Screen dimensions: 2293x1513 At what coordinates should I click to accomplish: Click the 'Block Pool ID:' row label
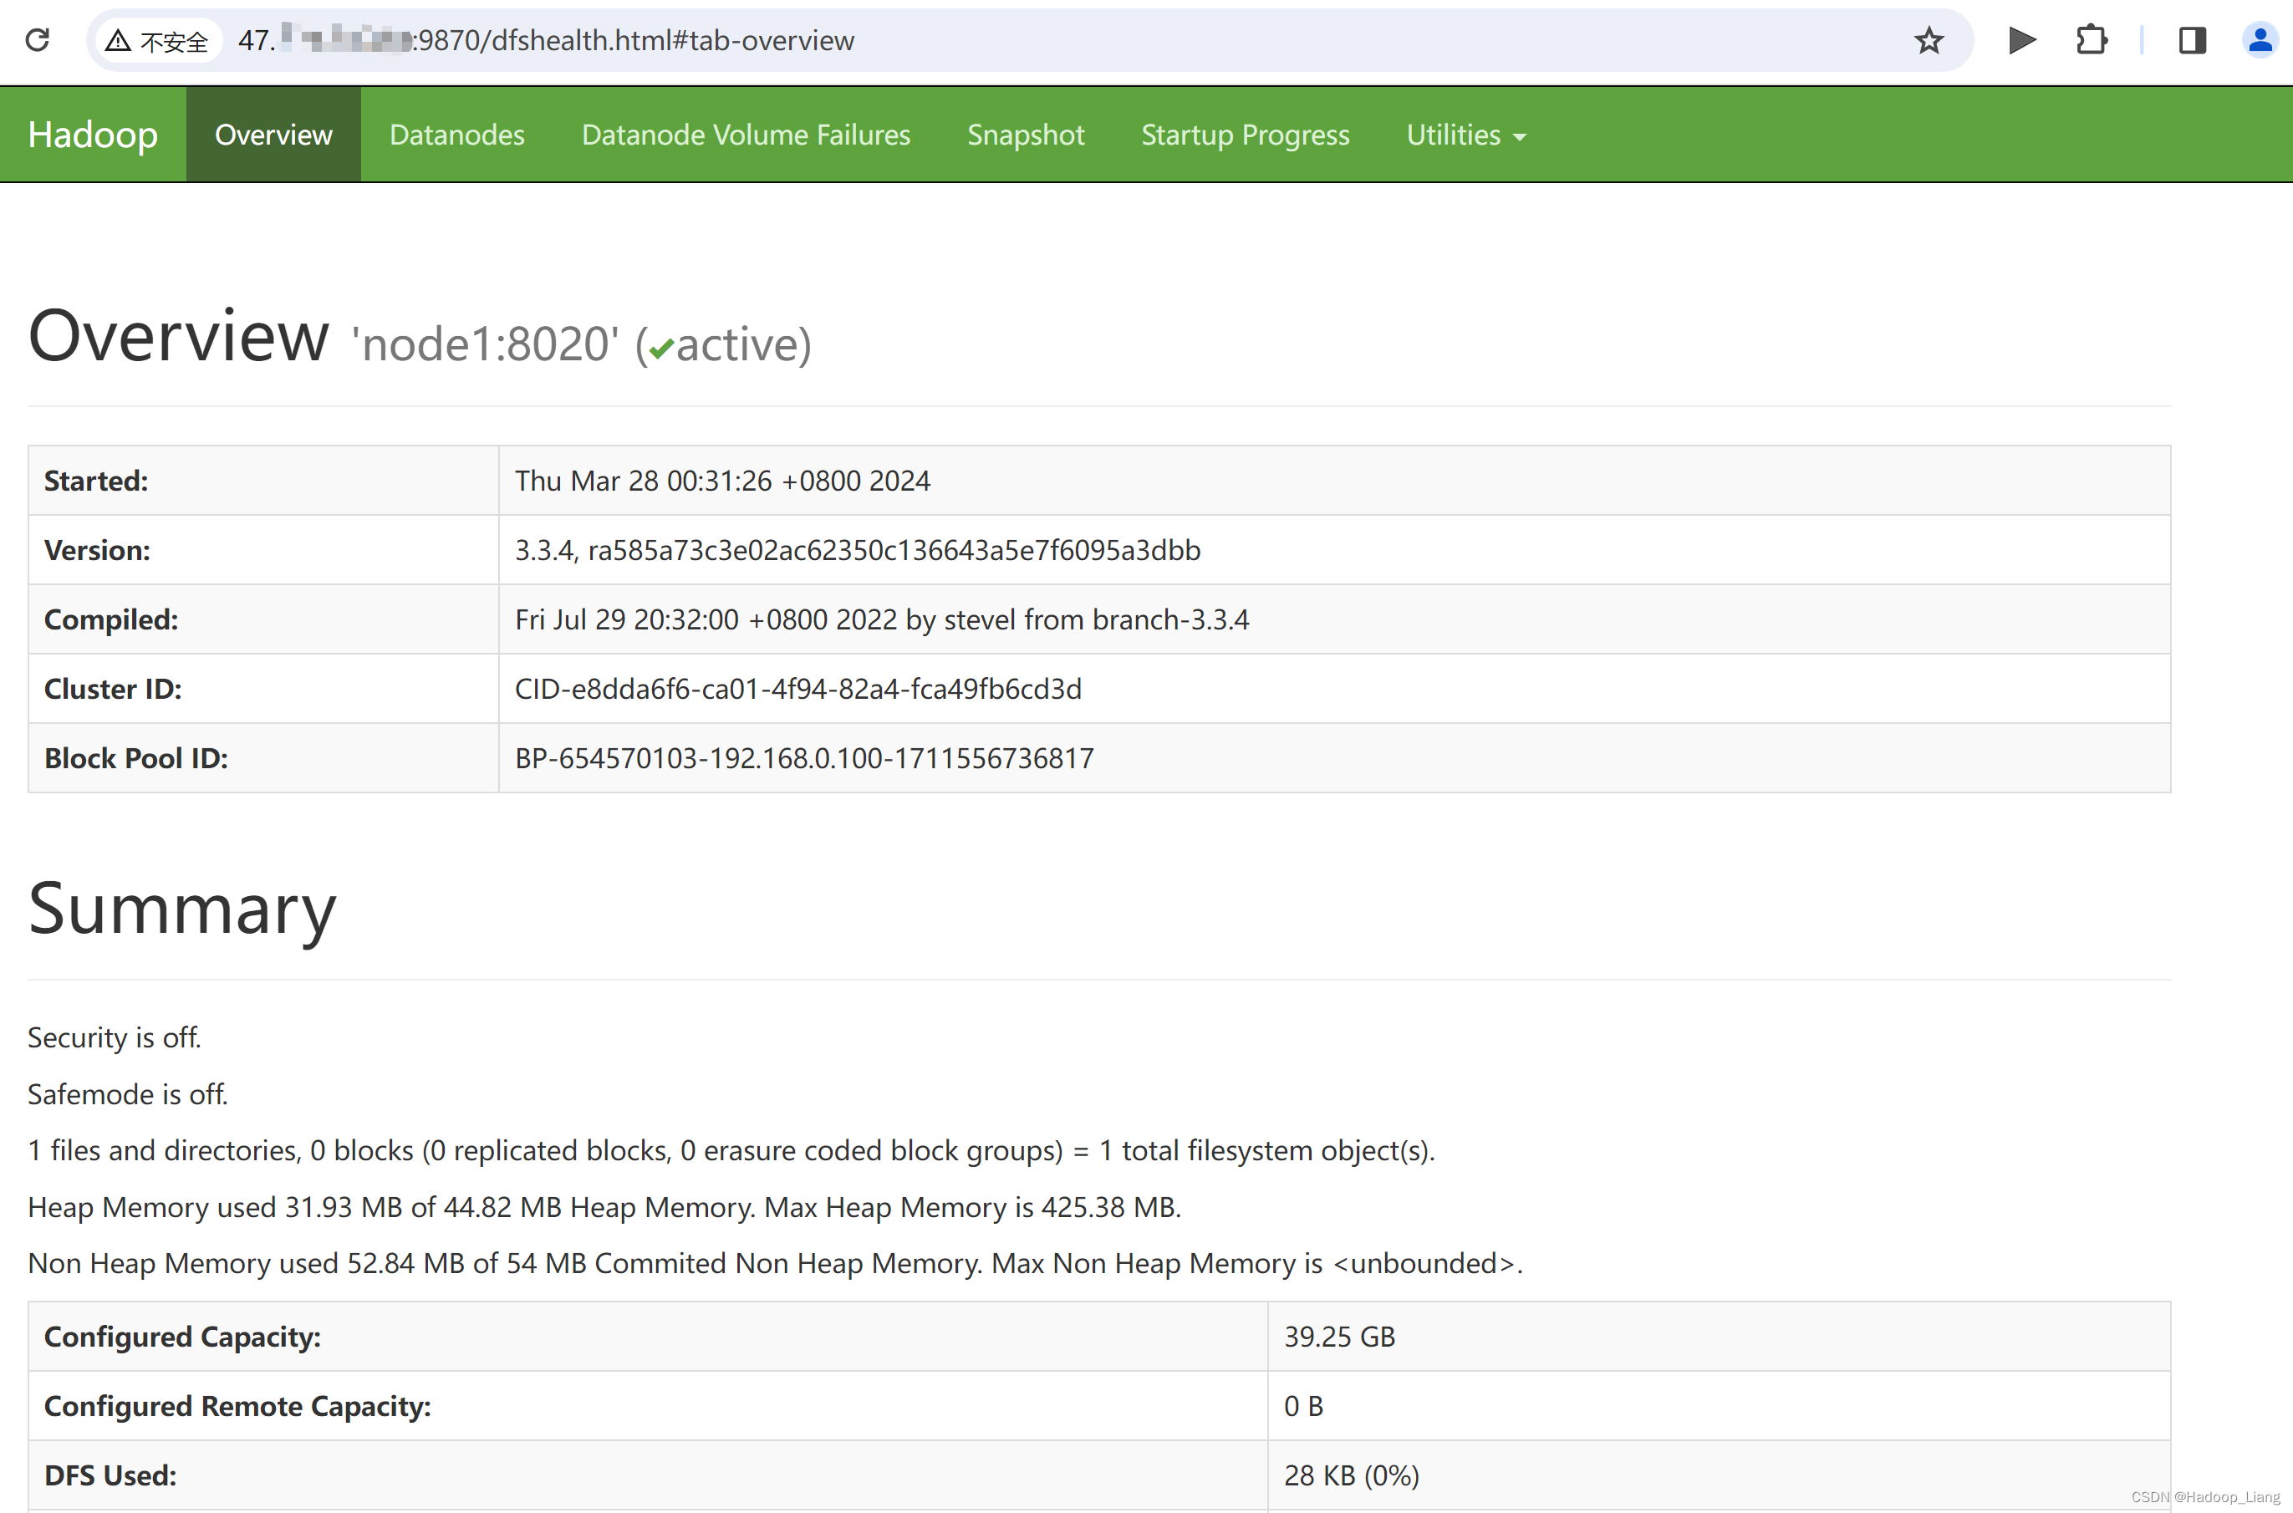[x=136, y=758]
